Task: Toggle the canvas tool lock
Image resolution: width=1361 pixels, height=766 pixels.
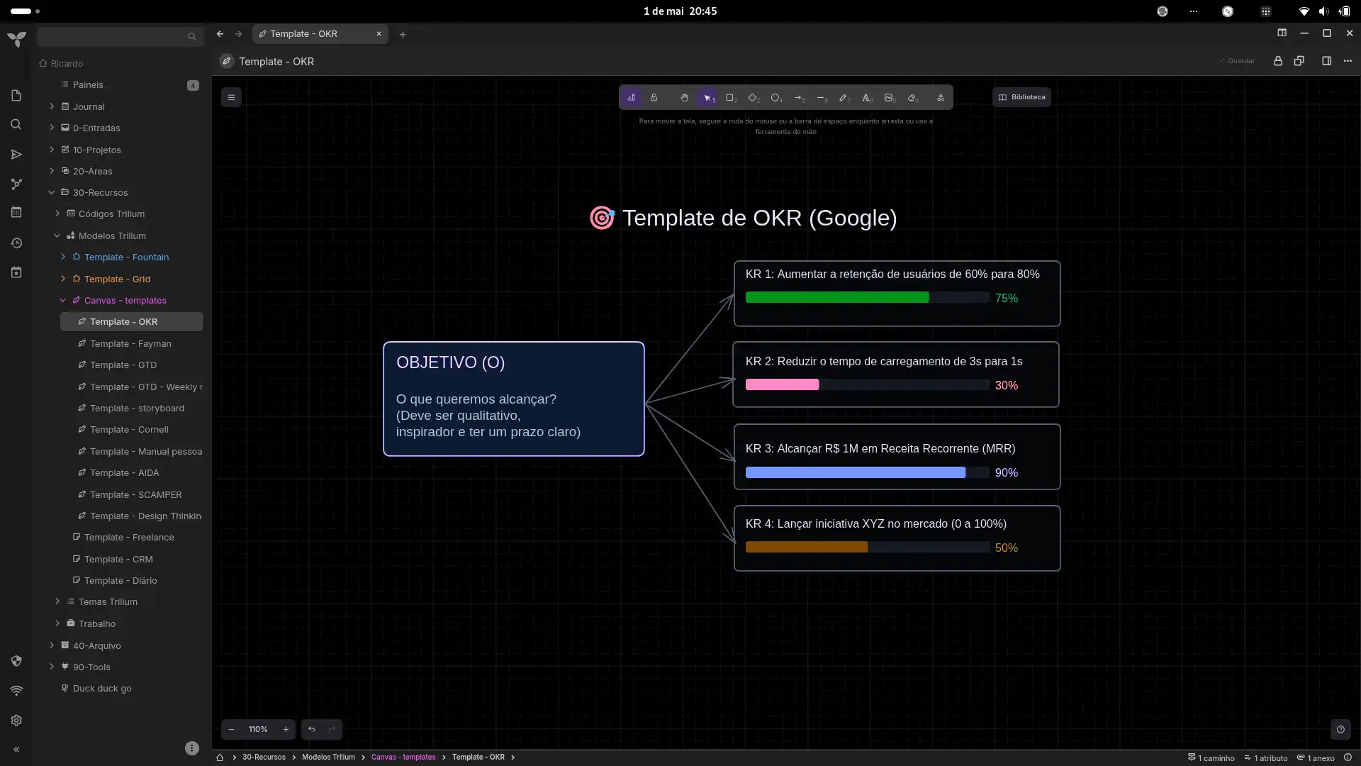Action: coord(654,98)
